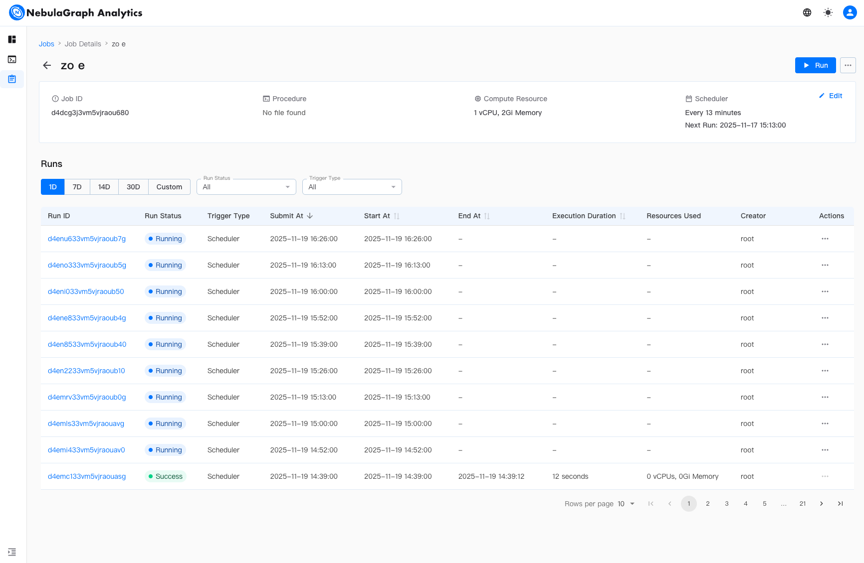Click the user avatar icon
This screenshot has height=563, width=864.
(x=850, y=12)
